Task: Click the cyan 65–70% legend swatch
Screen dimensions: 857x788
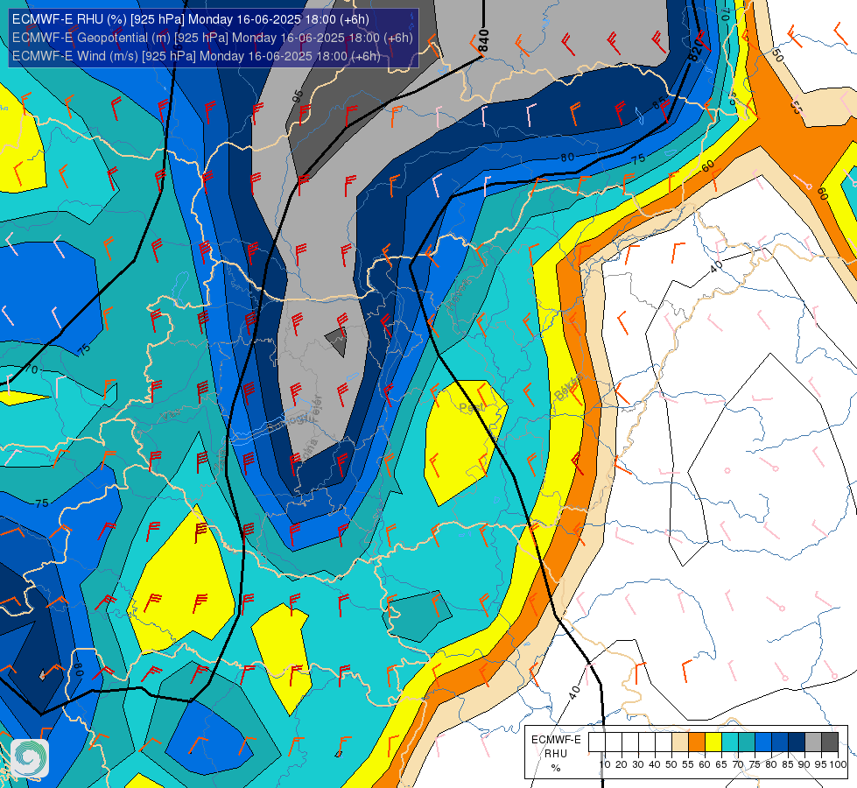Action: [730, 742]
